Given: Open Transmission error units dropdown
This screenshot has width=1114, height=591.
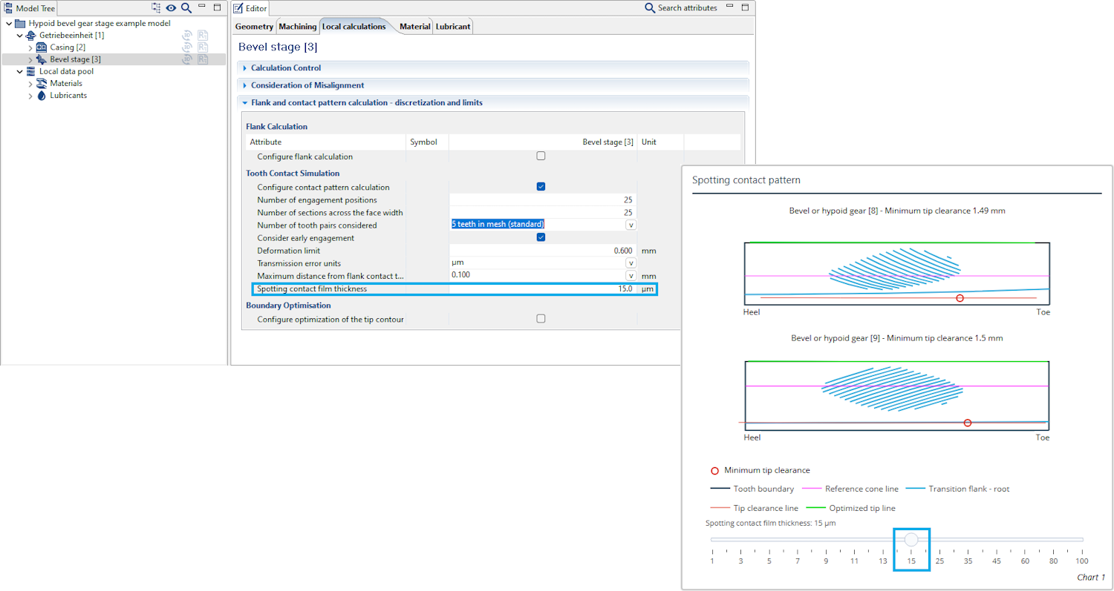Looking at the screenshot, I should coord(631,263).
